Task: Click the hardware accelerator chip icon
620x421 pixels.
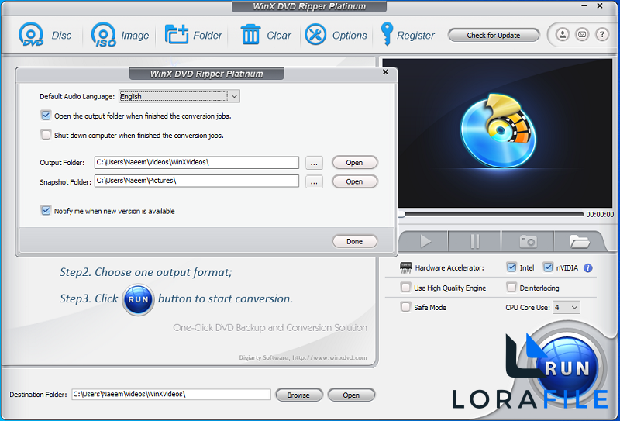Action: click(x=405, y=267)
